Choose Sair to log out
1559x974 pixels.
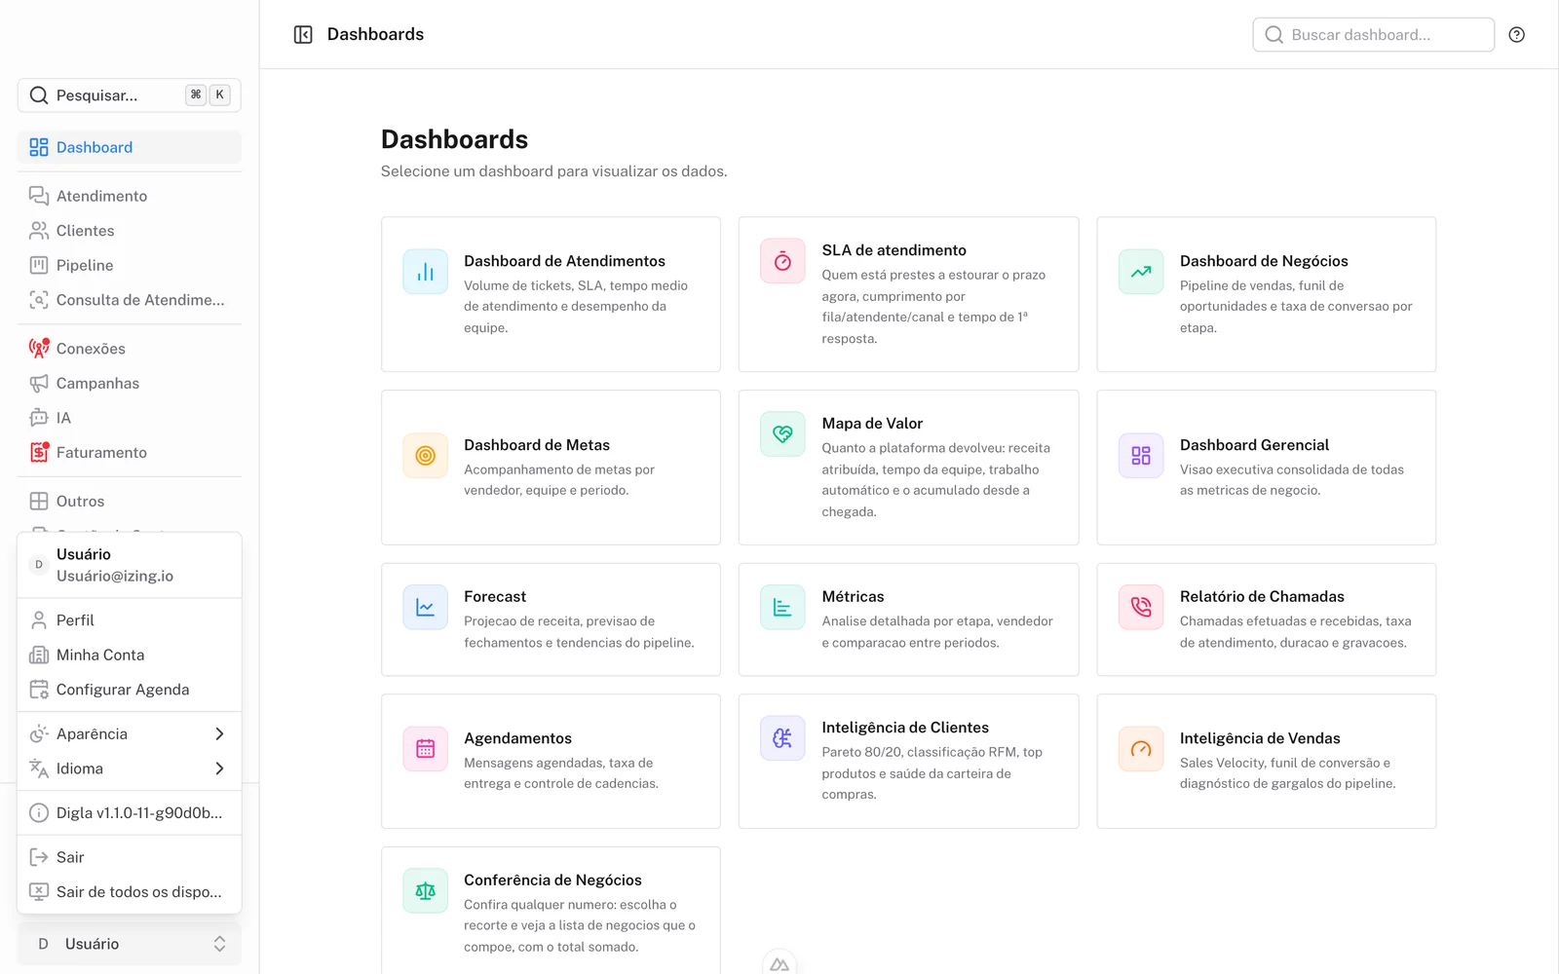tap(130, 857)
